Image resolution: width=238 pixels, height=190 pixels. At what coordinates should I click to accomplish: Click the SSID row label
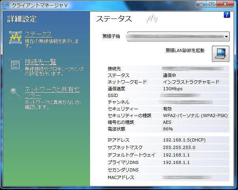point(113,95)
